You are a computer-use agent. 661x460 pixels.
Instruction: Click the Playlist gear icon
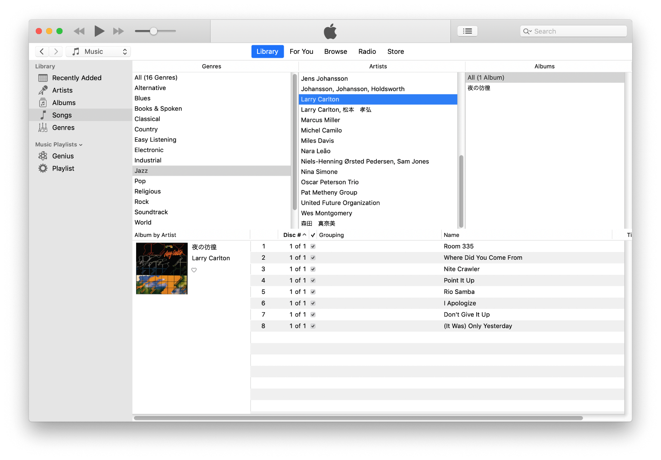(43, 168)
